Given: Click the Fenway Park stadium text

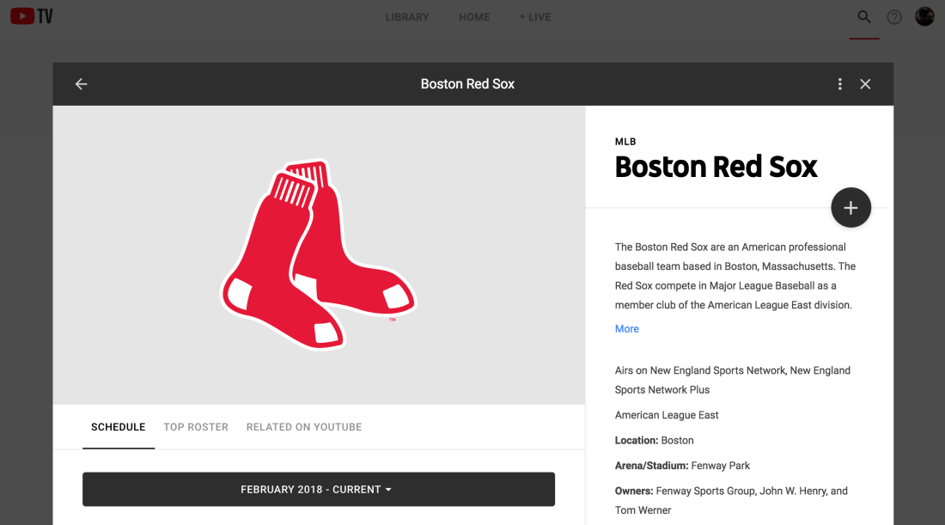Looking at the screenshot, I should click(721, 466).
